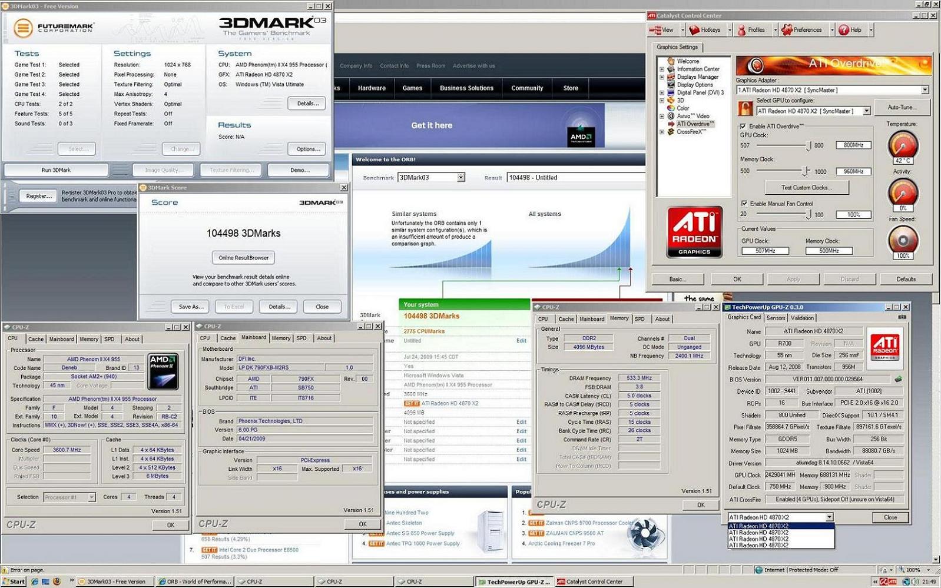Open SPD tab in CPU-Z memory window
The image size is (941, 588).
click(640, 319)
